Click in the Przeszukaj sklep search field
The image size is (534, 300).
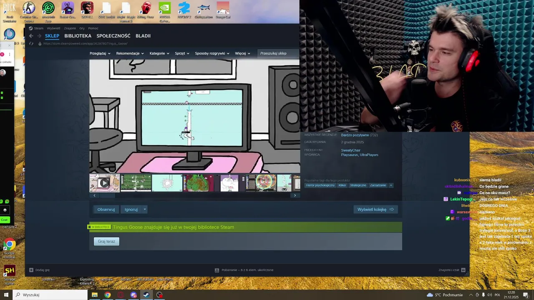point(278,53)
